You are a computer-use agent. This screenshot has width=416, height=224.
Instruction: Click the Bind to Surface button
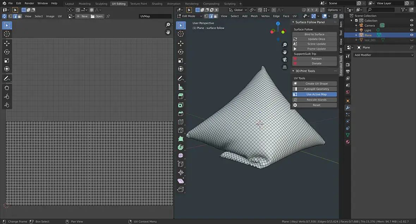click(x=314, y=34)
